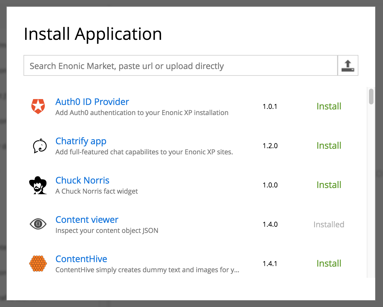Open the Chuck Norris app link

pos(82,180)
